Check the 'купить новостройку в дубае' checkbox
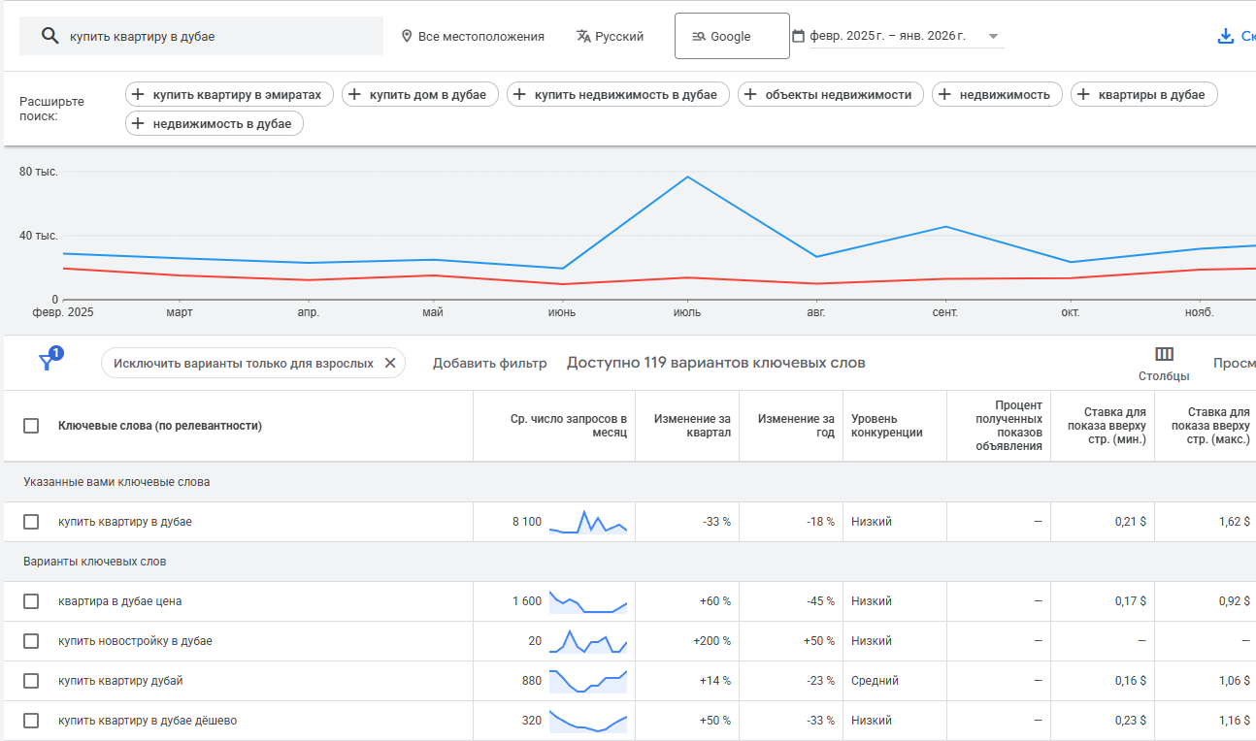Image resolution: width=1256 pixels, height=741 pixels. point(31,641)
